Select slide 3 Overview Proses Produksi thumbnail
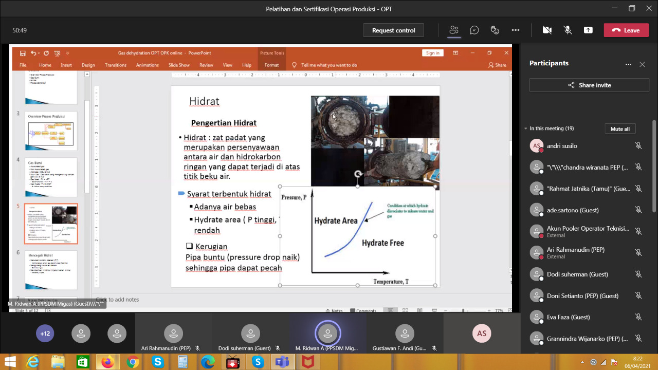 tap(51, 131)
